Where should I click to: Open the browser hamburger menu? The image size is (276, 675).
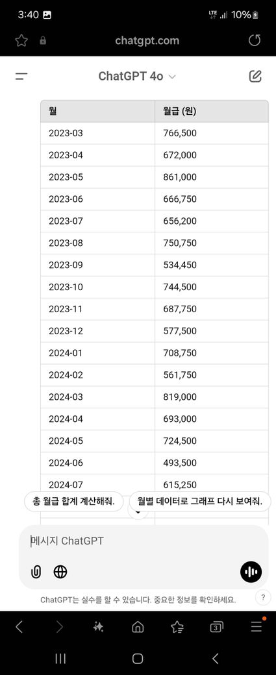click(257, 626)
